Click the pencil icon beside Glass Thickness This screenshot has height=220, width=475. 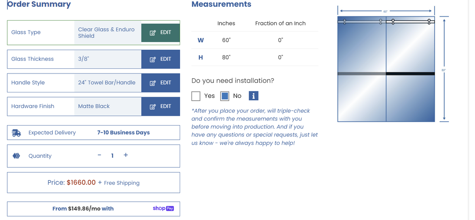click(x=153, y=59)
